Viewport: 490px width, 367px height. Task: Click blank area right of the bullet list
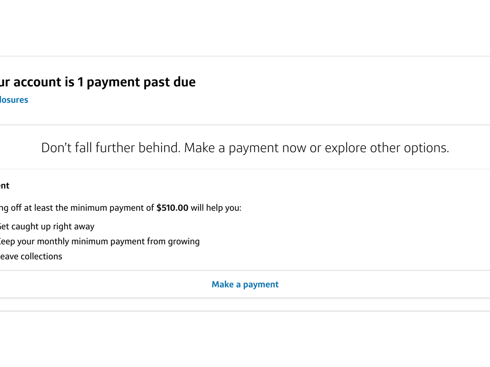pyautogui.click(x=347, y=241)
